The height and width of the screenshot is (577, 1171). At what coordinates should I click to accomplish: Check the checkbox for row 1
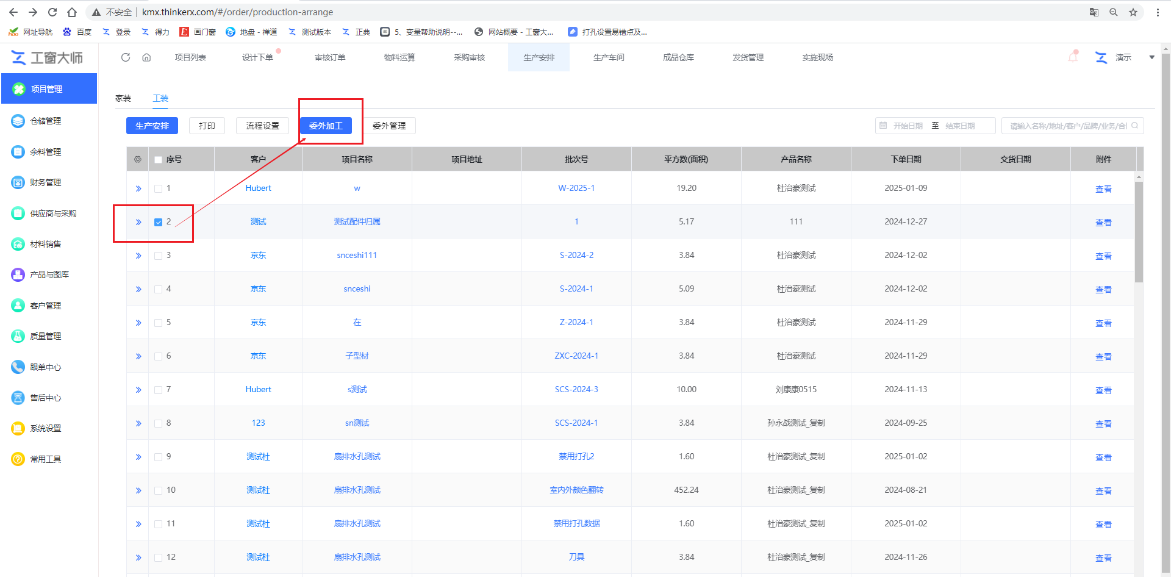159,188
